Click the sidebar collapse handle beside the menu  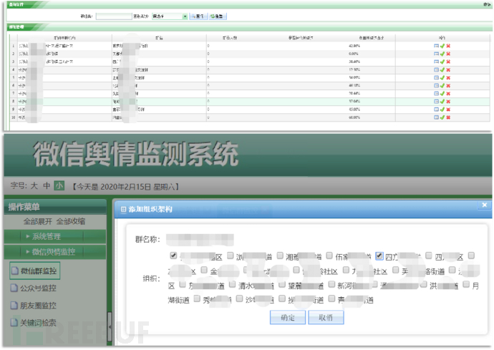coord(110,326)
